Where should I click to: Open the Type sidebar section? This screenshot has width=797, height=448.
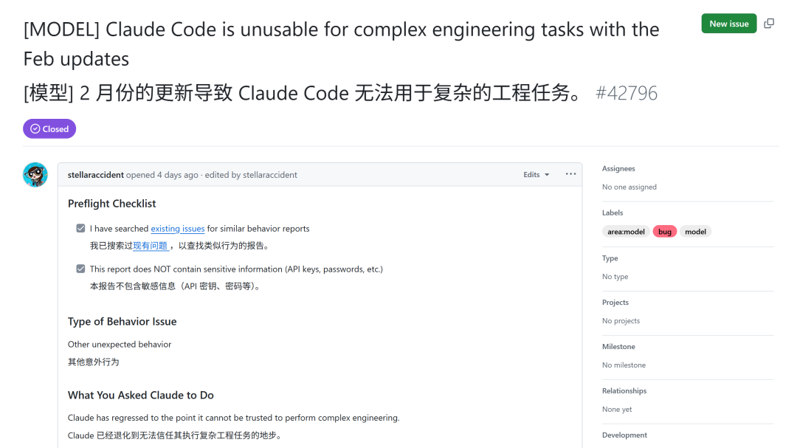[610, 258]
